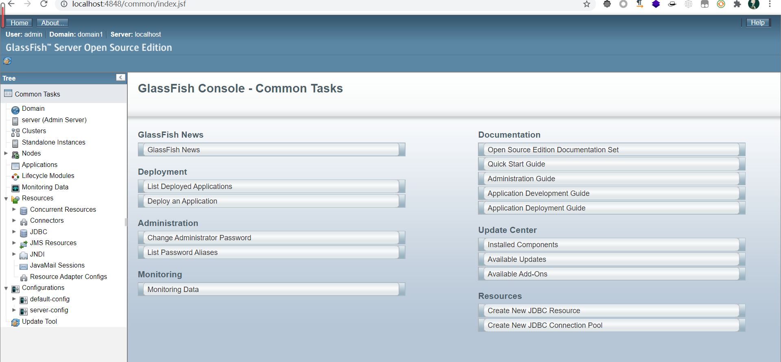Expand the Concurrent Resources node
The width and height of the screenshot is (781, 362).
tap(14, 209)
